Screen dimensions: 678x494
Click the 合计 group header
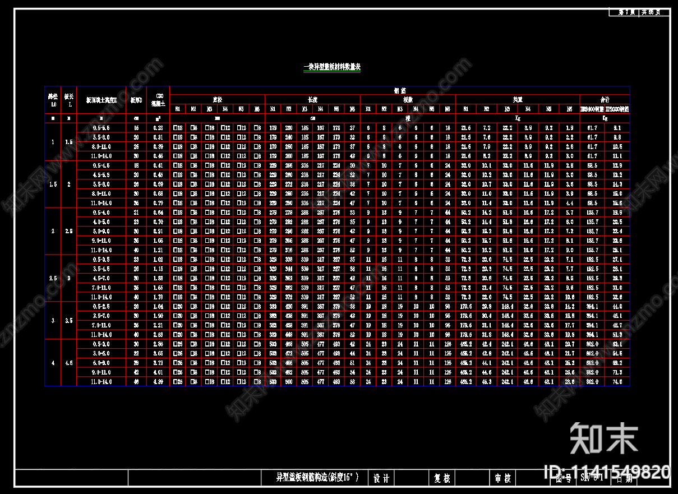click(x=605, y=99)
